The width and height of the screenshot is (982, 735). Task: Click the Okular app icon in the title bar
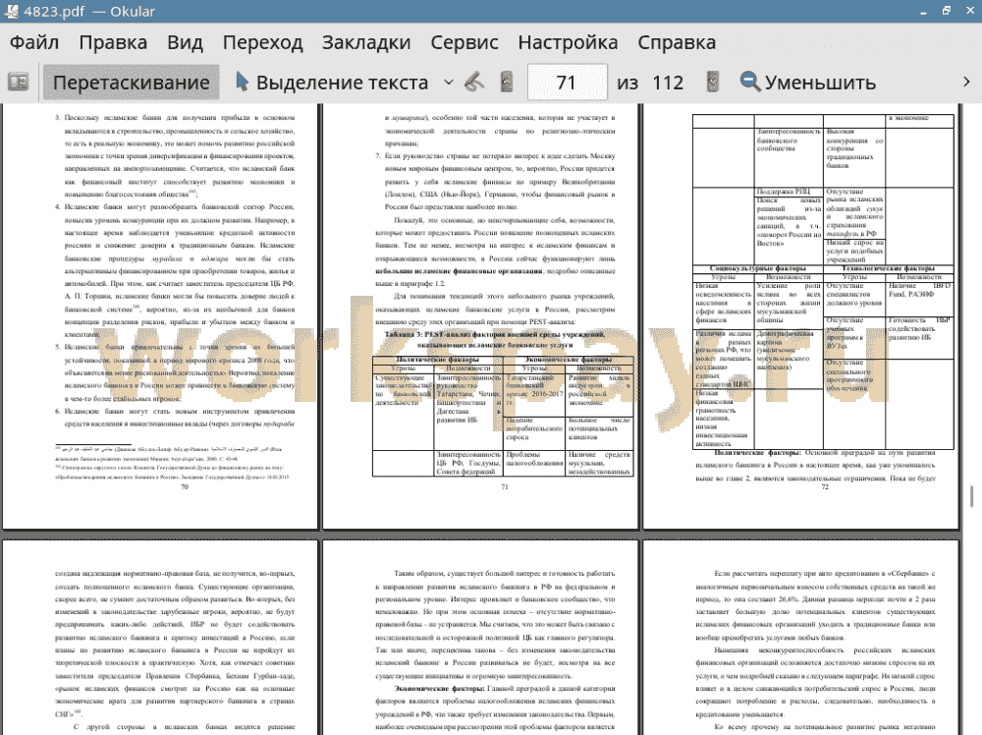click(x=11, y=11)
